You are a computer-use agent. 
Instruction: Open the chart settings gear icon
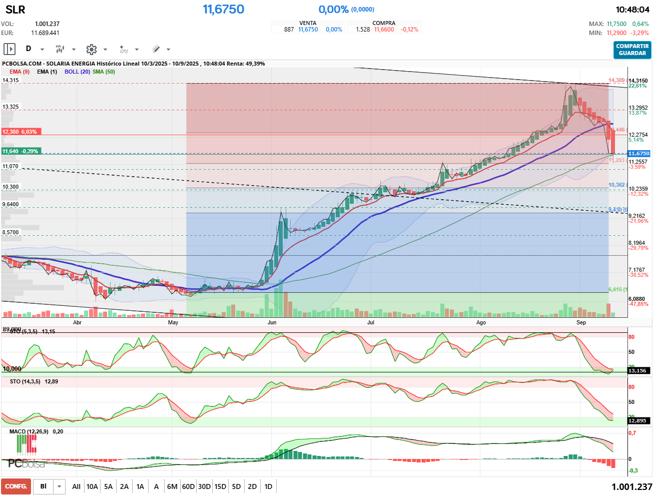(91, 49)
